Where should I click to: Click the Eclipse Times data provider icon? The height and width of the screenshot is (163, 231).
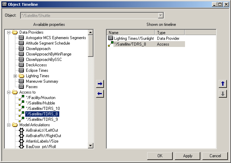tap(21, 70)
